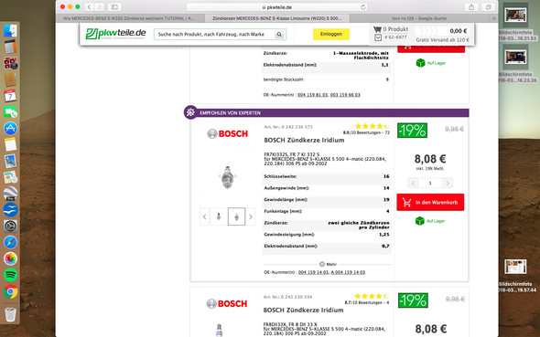This screenshot has height=337, width=540.
Task: Expand the Mehr details section
Action: pyautogui.click(x=328, y=264)
